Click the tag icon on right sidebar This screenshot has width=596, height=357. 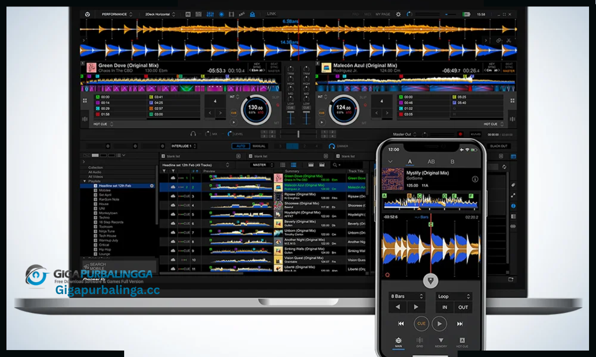tap(513, 184)
